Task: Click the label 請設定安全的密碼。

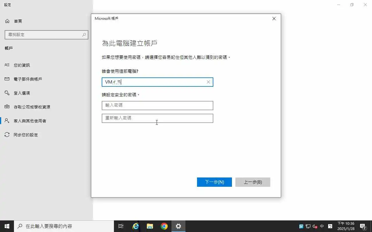Action: [121, 95]
